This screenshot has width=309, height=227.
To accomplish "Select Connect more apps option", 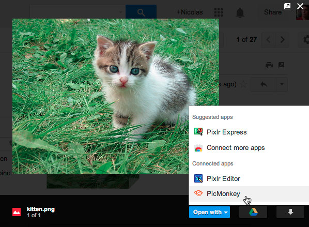I will (249, 147).
